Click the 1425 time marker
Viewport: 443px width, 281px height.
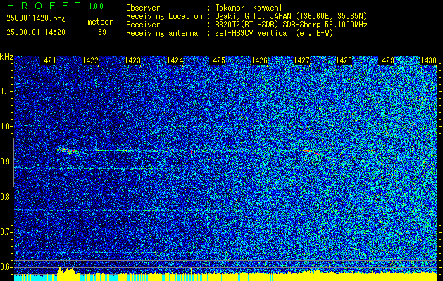pos(217,60)
